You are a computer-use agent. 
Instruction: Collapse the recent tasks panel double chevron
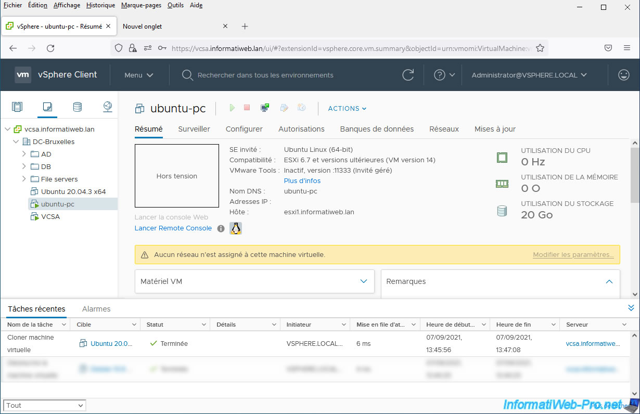tap(631, 308)
